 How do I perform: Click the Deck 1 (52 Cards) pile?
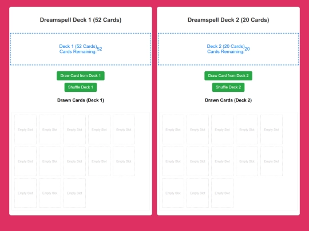click(81, 49)
